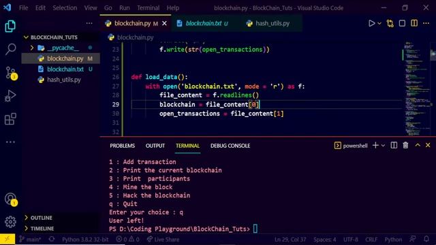Open the Extensions view
436x245 pixels.
pyautogui.click(x=10, y=119)
